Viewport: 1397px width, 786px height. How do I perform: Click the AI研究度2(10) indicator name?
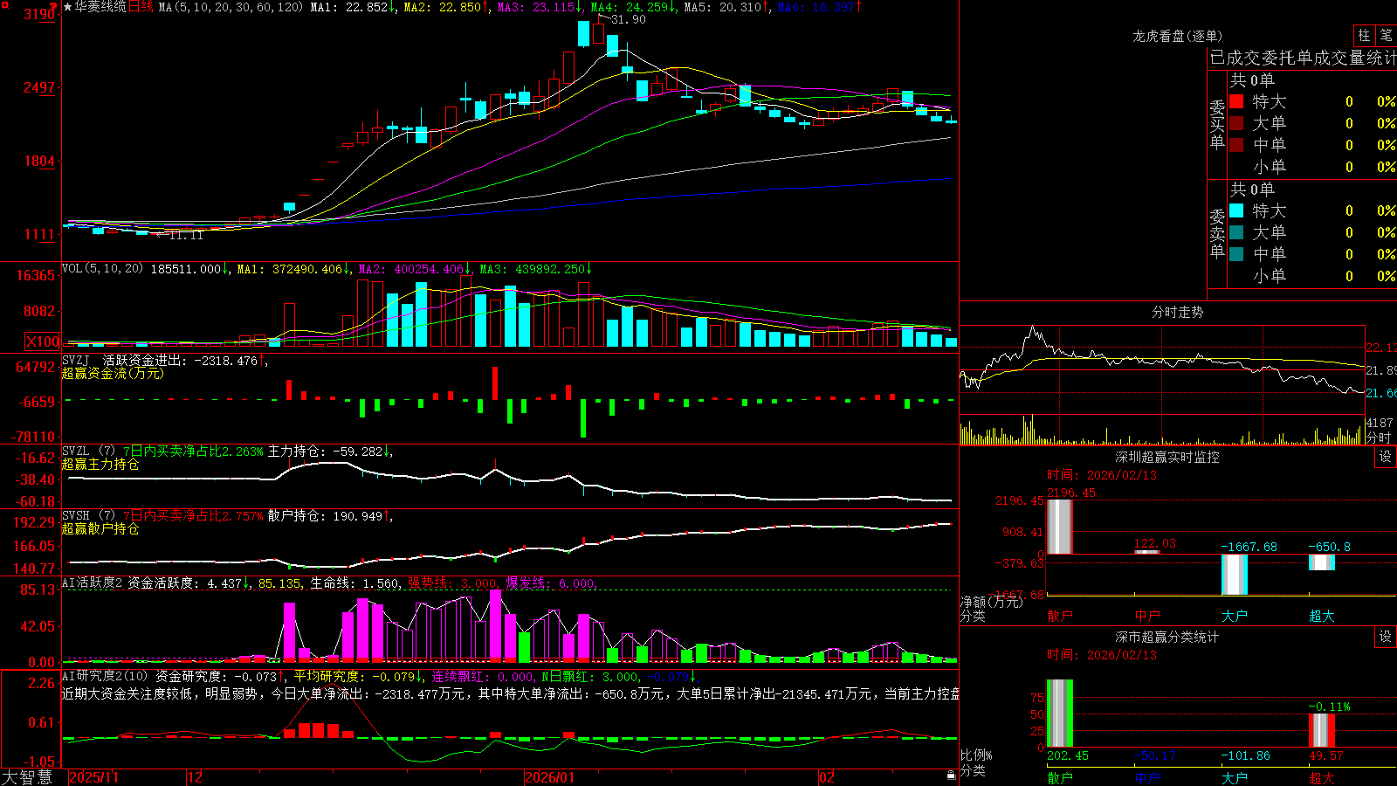105,676
